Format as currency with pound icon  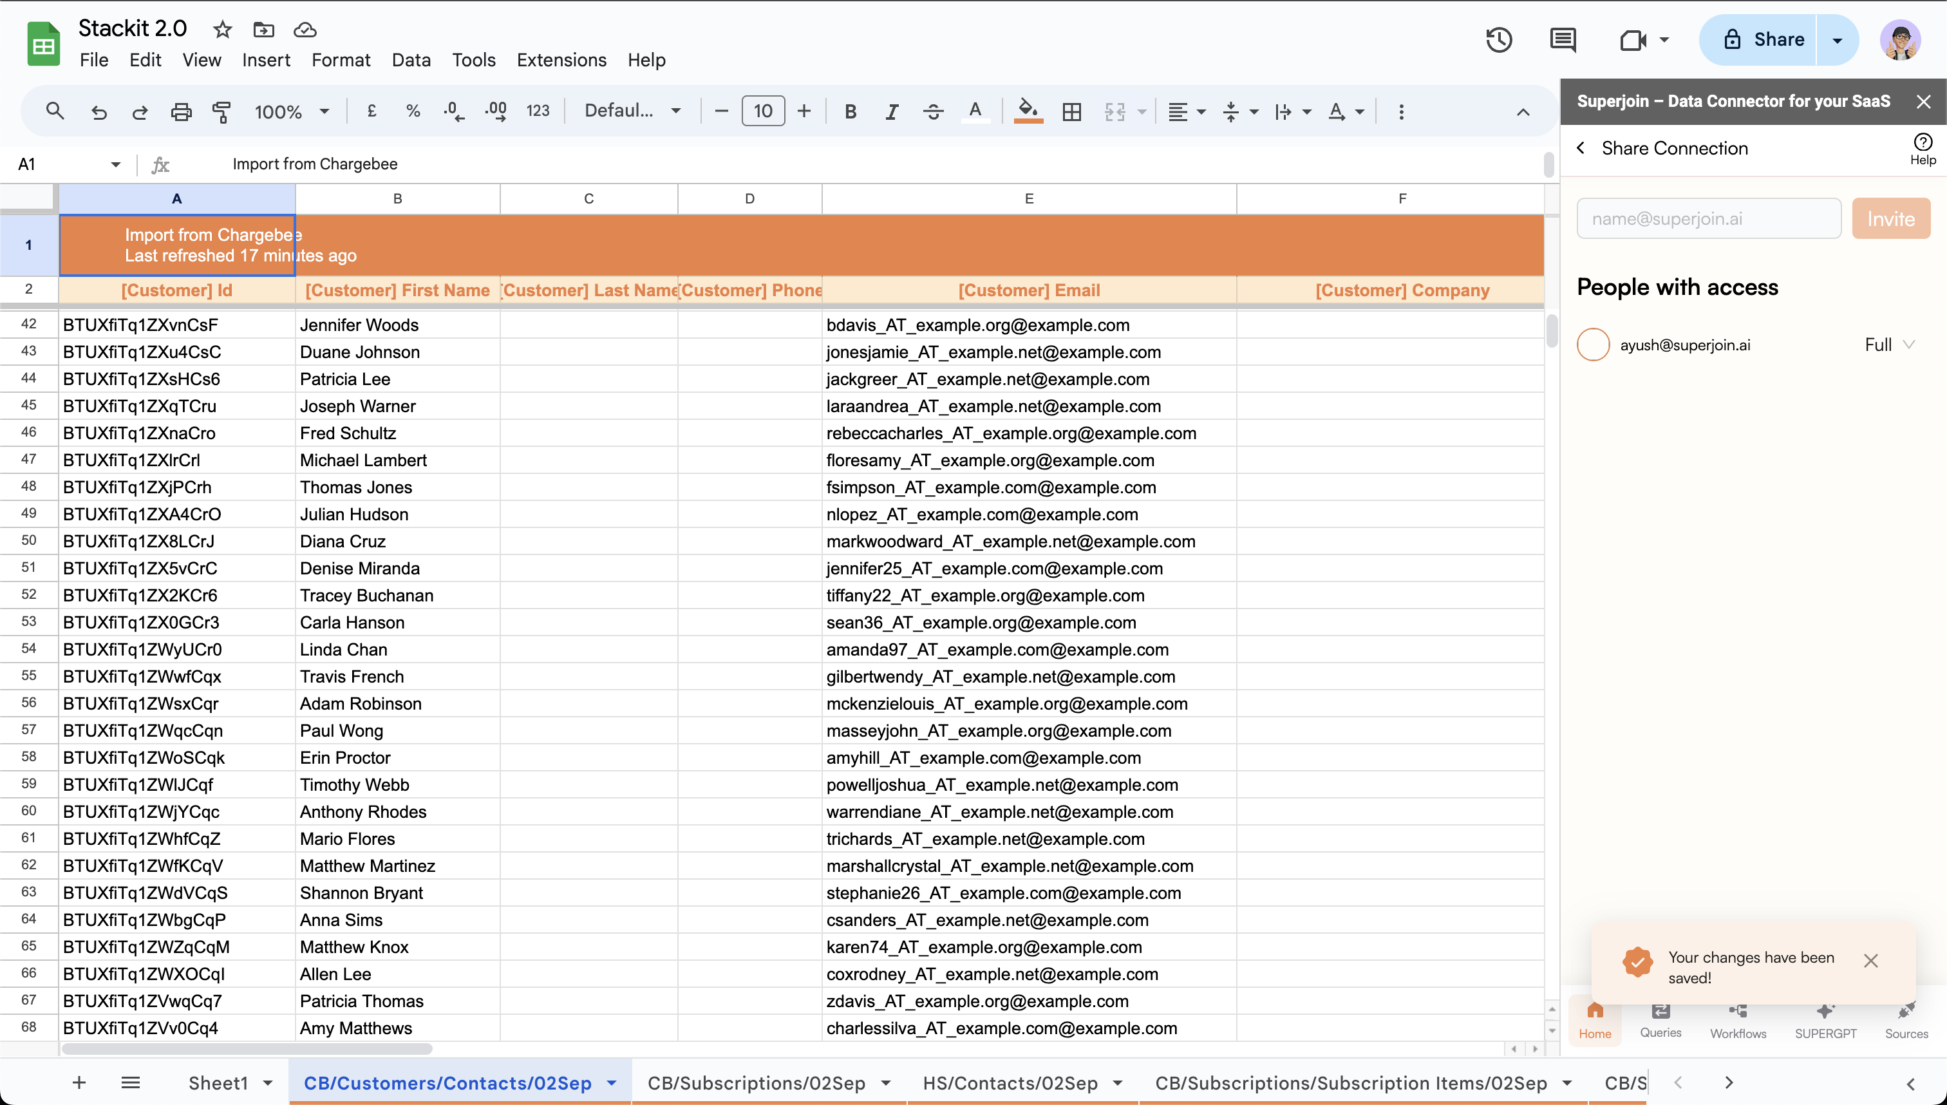372,111
